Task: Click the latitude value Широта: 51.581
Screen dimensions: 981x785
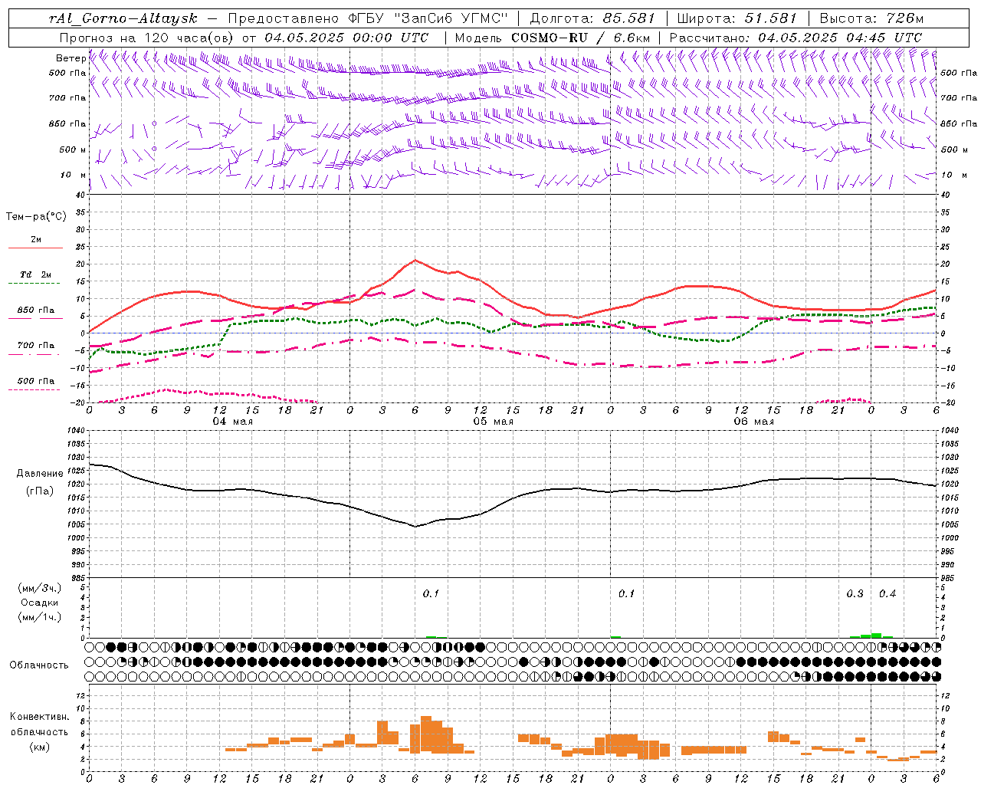Action: coord(737,18)
